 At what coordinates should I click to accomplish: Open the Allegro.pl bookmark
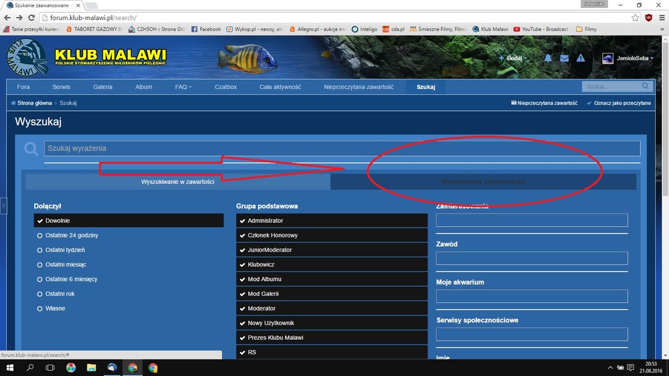coord(317,29)
